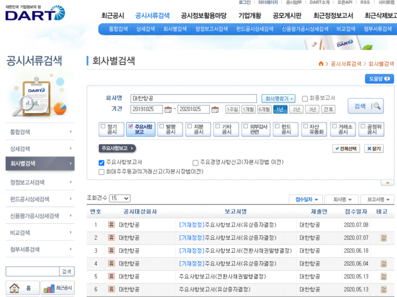Select 비교검색 in blue submenu
397x297 pixels.
click(346, 29)
